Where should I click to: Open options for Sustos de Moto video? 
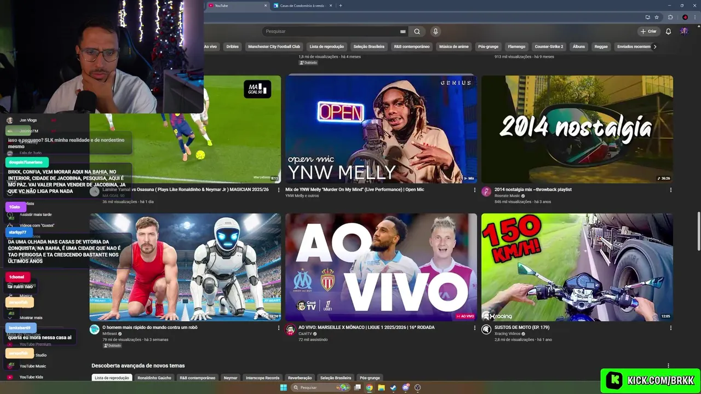670,328
